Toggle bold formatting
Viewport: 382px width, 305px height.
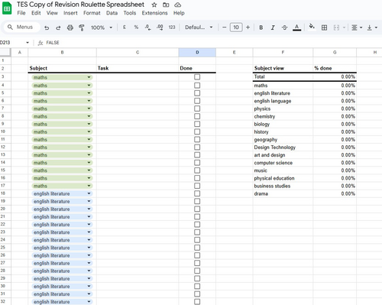[x=261, y=28]
